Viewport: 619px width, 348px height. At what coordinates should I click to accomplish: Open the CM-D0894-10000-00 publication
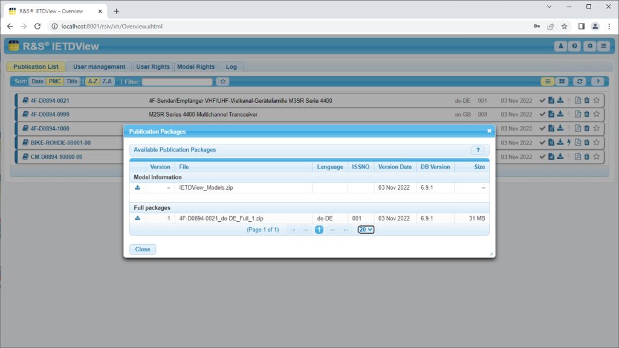tap(56, 157)
